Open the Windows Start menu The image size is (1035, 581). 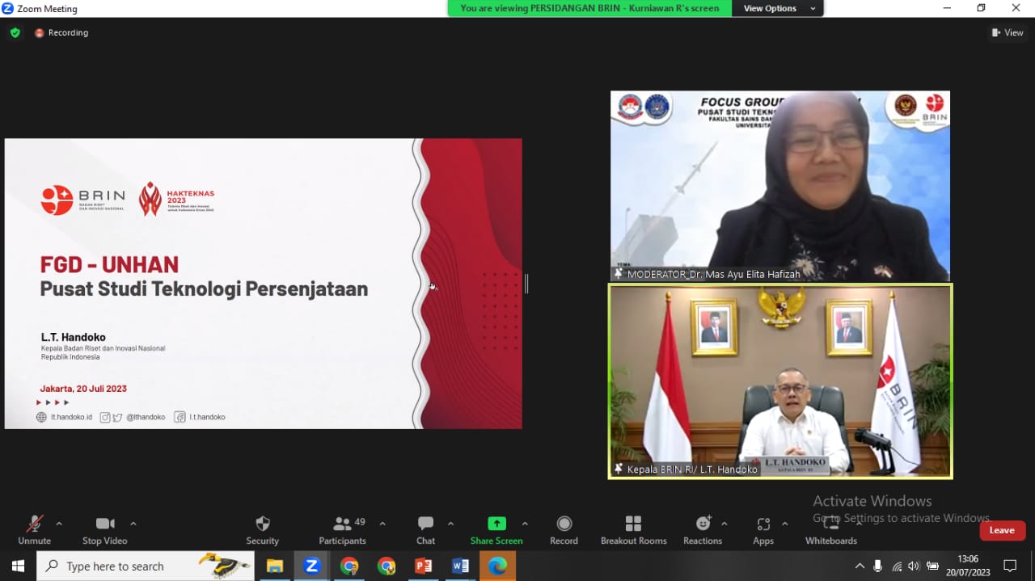point(18,566)
